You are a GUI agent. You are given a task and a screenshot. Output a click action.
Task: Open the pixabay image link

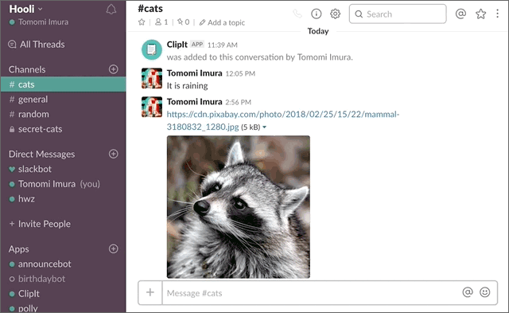click(x=283, y=120)
